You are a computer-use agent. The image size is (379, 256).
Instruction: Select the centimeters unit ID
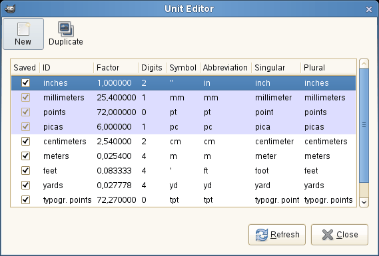(x=65, y=142)
